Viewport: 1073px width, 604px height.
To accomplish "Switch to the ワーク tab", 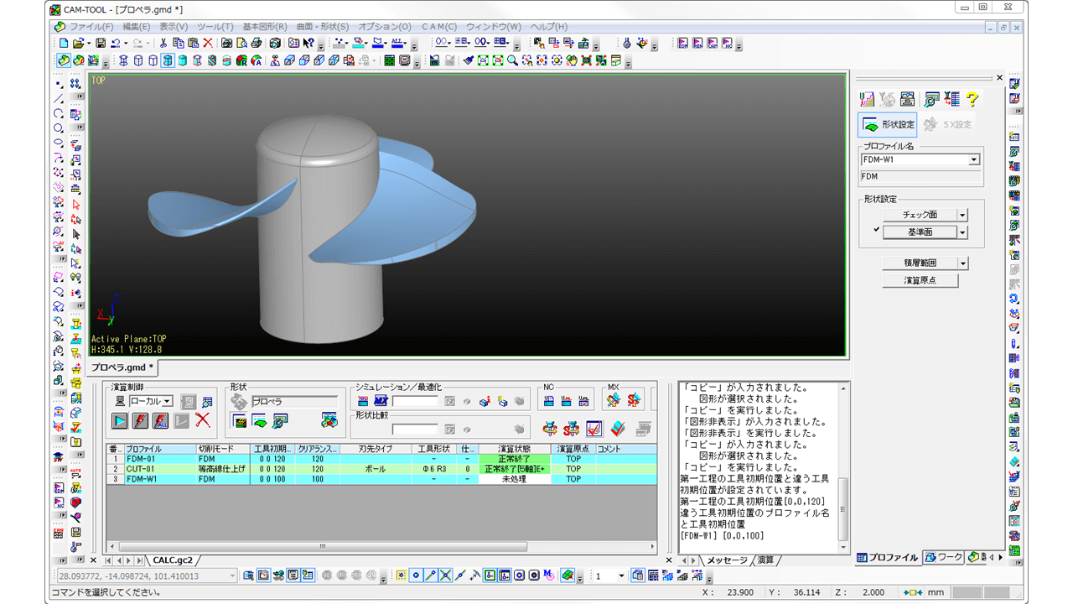I will [944, 557].
